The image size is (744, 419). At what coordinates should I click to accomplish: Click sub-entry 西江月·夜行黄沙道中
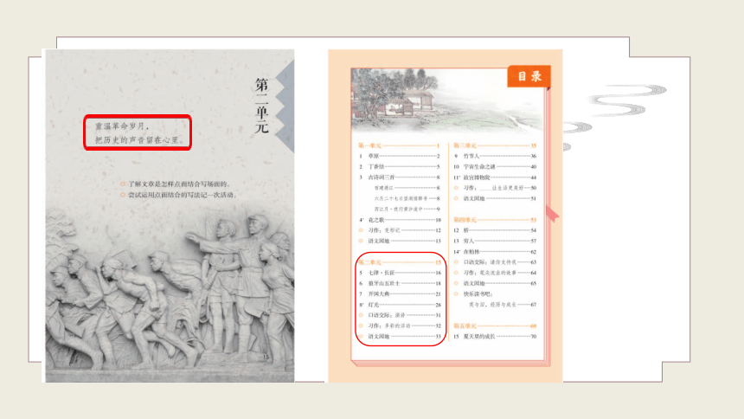click(x=407, y=209)
